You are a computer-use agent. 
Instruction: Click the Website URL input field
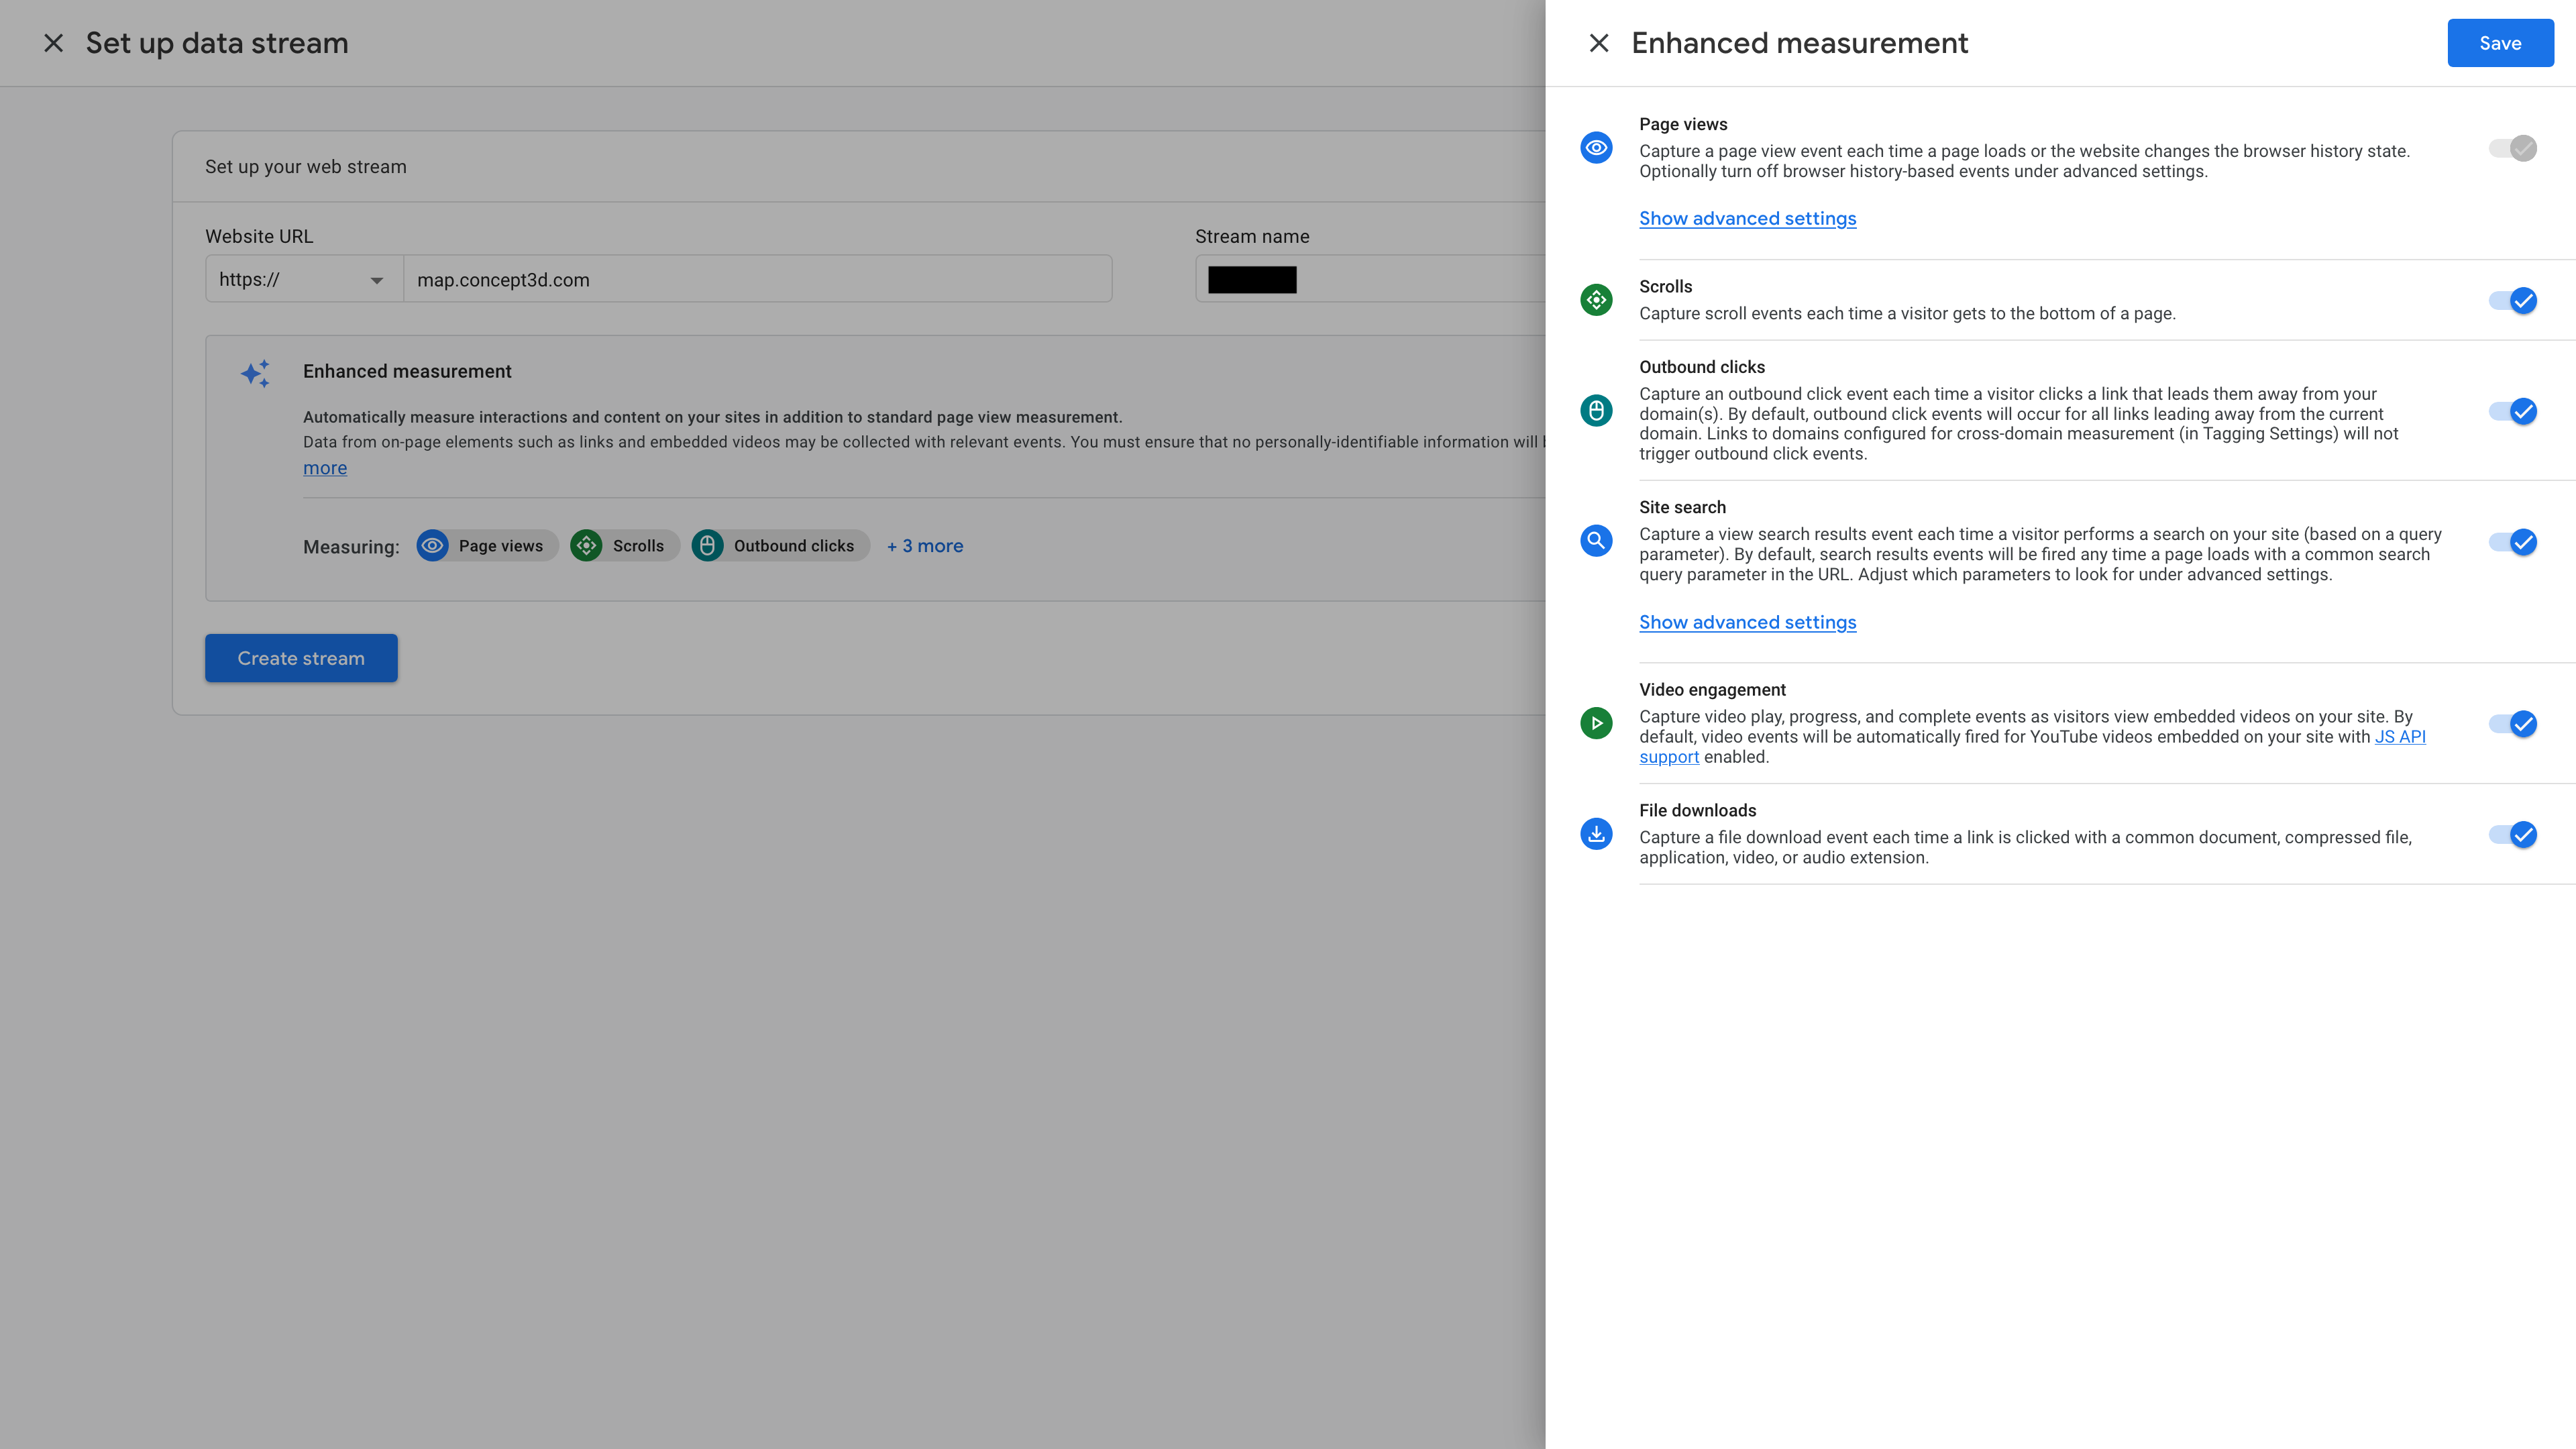[x=757, y=280]
